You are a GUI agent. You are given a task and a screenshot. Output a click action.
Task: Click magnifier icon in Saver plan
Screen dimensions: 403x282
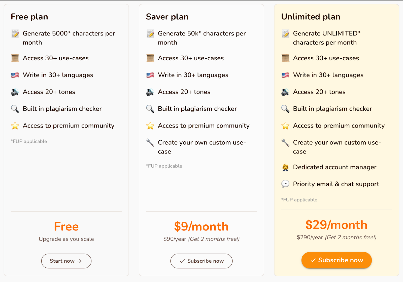(150, 109)
